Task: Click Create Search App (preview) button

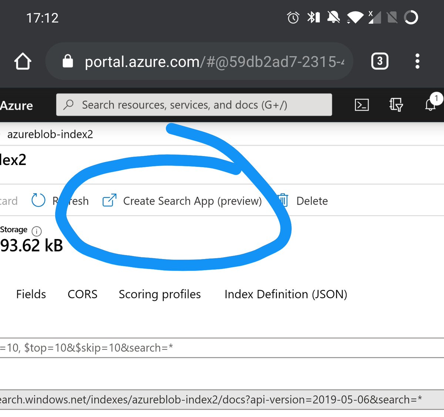Action: point(182,201)
